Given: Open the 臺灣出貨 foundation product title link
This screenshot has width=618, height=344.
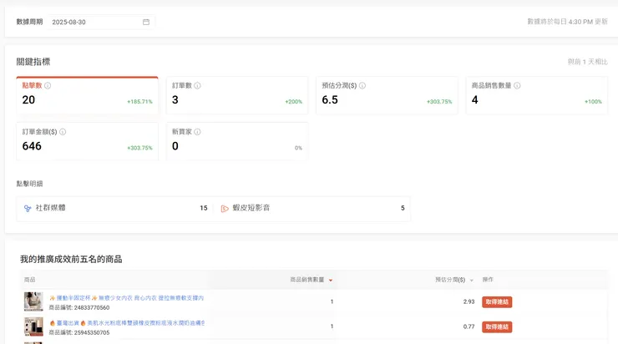Looking at the screenshot, I should (127, 323).
